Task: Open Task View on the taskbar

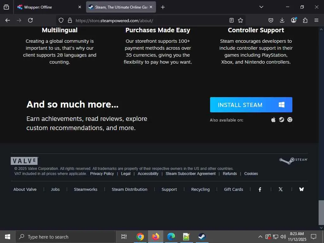Action: 124,237
